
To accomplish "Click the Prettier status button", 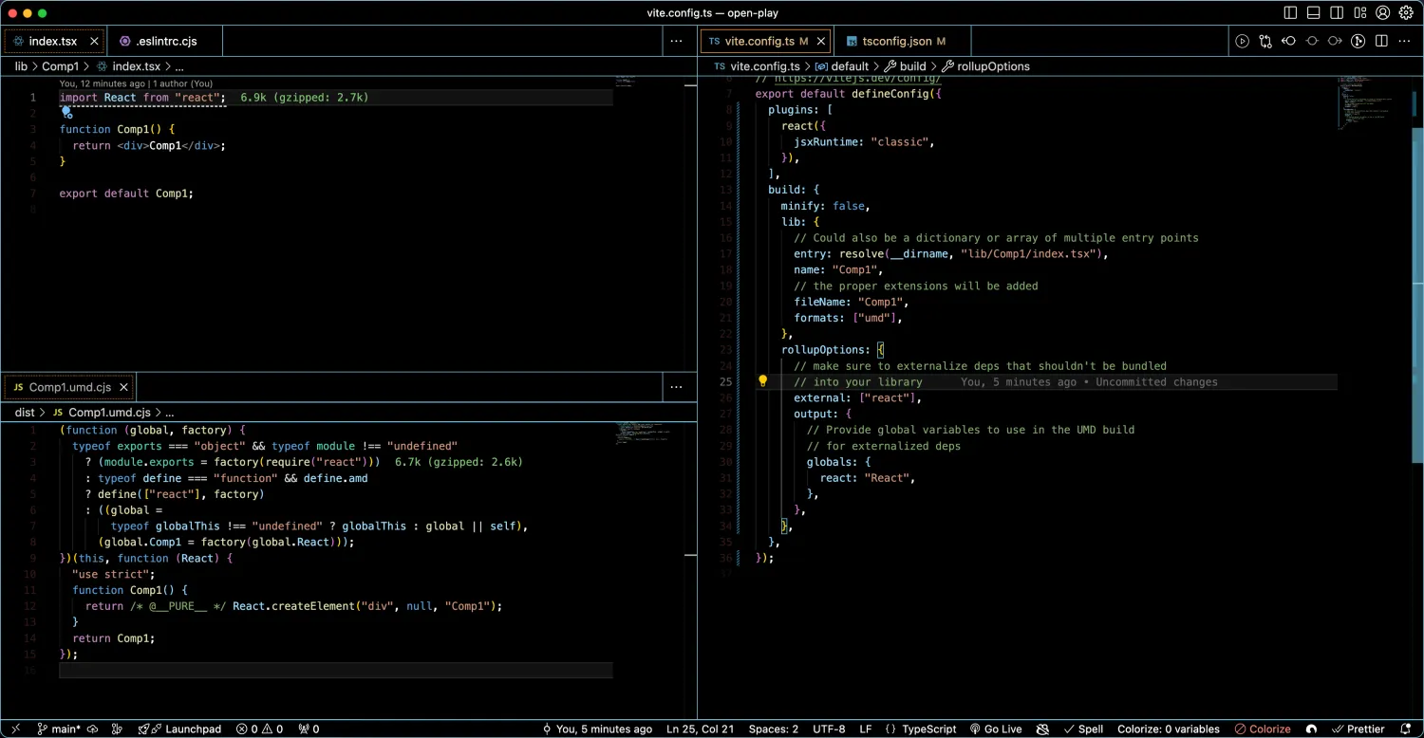I will point(1358,729).
